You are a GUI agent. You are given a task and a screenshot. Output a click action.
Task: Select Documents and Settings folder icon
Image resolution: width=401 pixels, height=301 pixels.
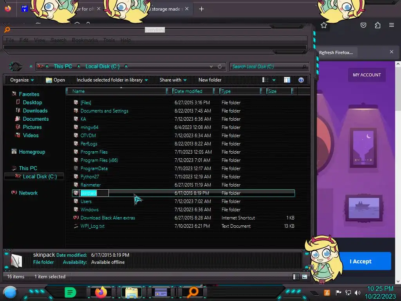76,111
